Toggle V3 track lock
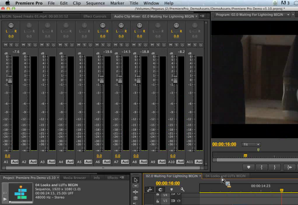This screenshot has height=205, width=298. point(158,201)
